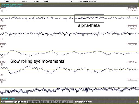Image resolution: width=139 pixels, height=104 pixels.
Task: Click the 13.43 uV cursor value readout
Action: tap(133, 28)
